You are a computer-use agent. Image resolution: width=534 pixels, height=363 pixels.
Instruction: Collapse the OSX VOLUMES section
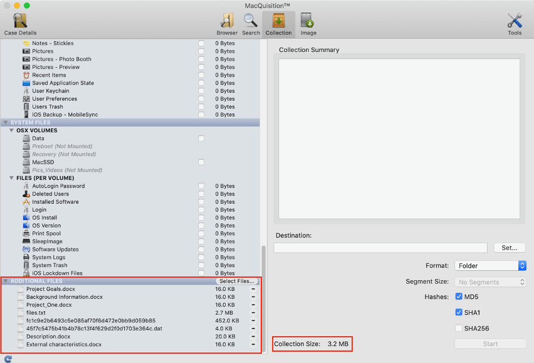(11, 130)
